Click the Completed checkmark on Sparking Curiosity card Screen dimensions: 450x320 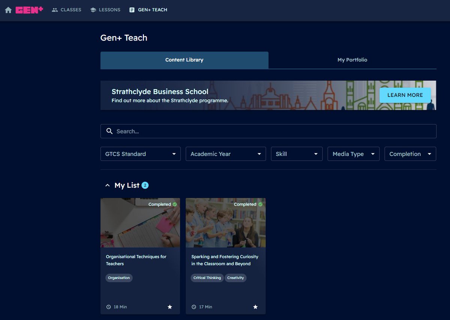coord(260,204)
